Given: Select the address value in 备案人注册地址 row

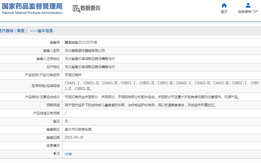Looking at the screenshot, I should point(89,59).
